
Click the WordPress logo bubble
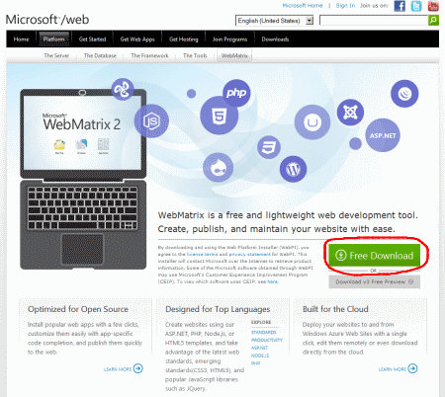[293, 169]
